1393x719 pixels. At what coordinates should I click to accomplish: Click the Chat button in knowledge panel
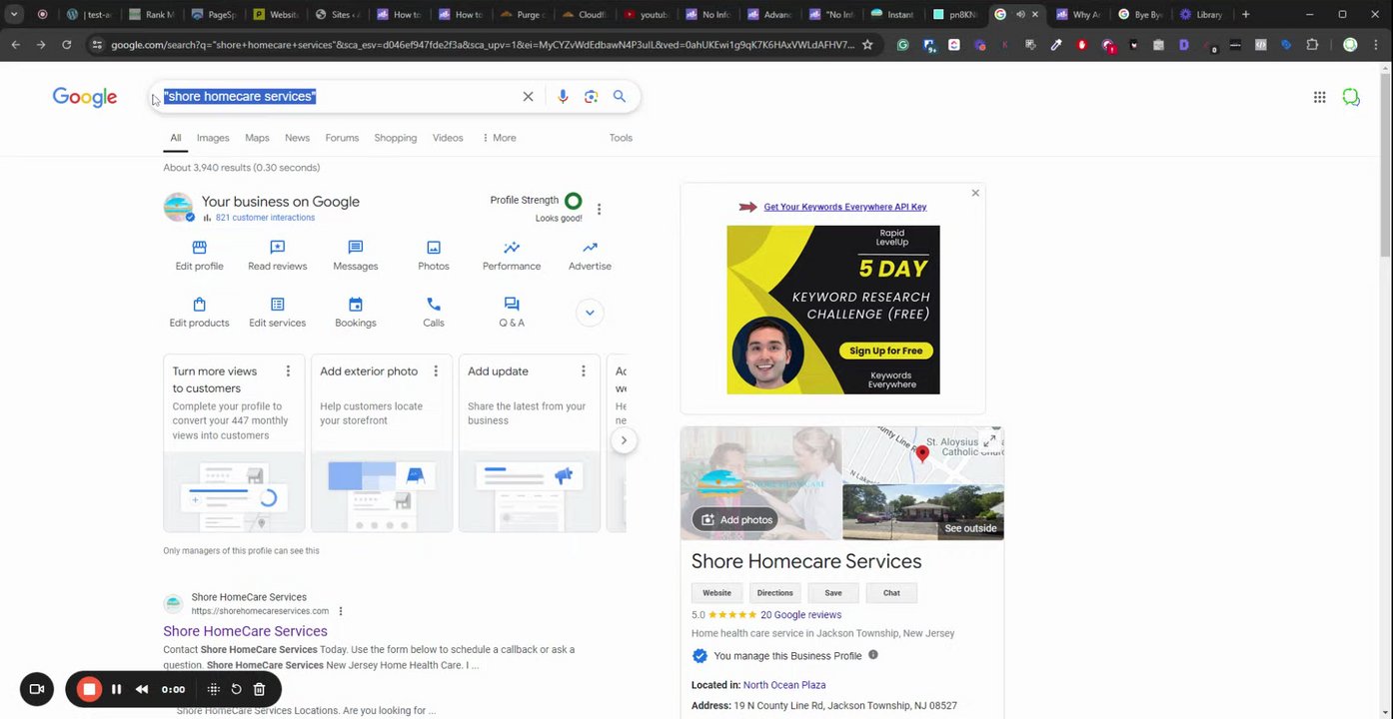(x=891, y=593)
